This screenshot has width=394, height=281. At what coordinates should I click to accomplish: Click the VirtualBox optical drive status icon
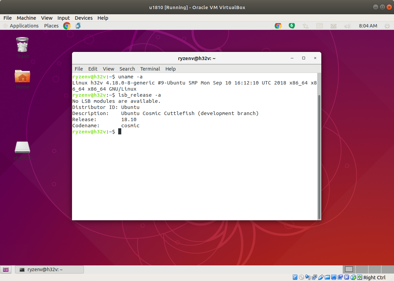tap(302, 277)
